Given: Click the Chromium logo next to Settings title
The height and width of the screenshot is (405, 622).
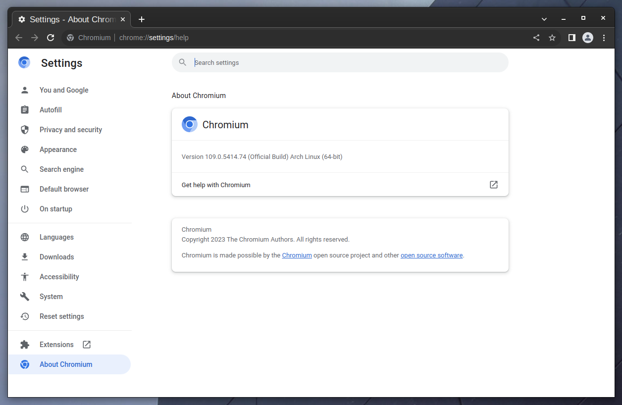Looking at the screenshot, I should click(24, 62).
